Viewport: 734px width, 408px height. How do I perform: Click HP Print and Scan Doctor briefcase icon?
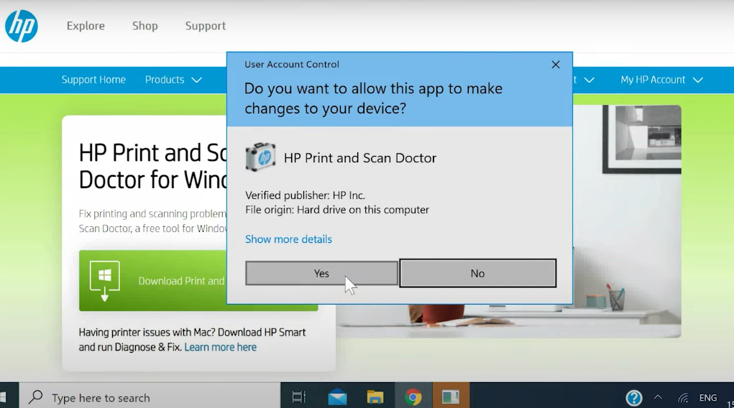[x=260, y=157]
